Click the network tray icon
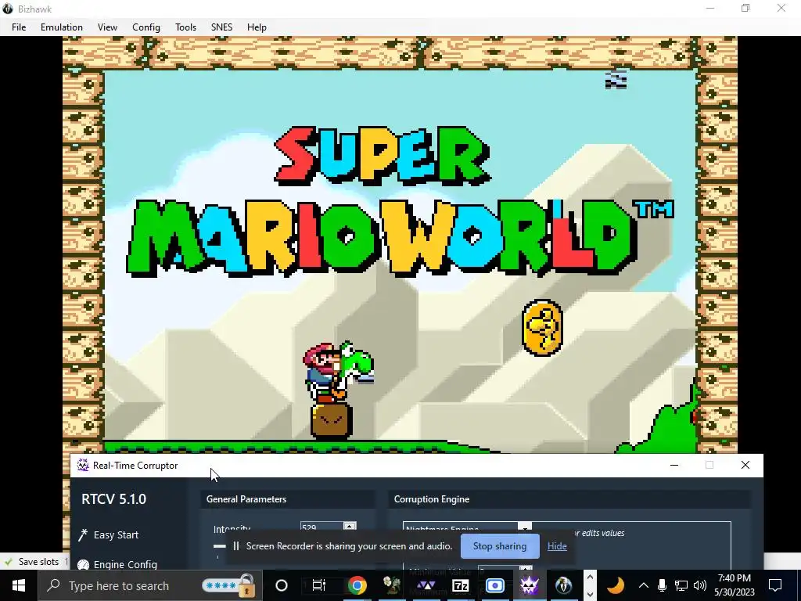The image size is (801, 601). [x=681, y=585]
